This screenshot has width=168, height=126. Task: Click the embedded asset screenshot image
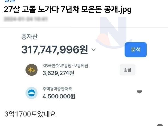84,66
